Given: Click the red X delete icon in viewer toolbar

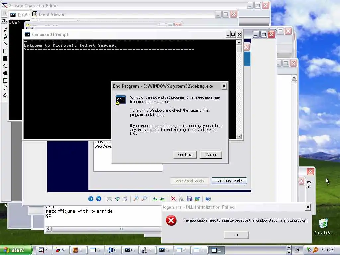Looking at the screenshot, I should pyautogui.click(x=173, y=199).
